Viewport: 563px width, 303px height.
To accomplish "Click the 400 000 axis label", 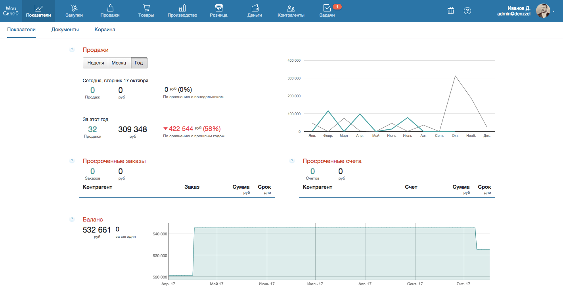I will pyautogui.click(x=294, y=61).
